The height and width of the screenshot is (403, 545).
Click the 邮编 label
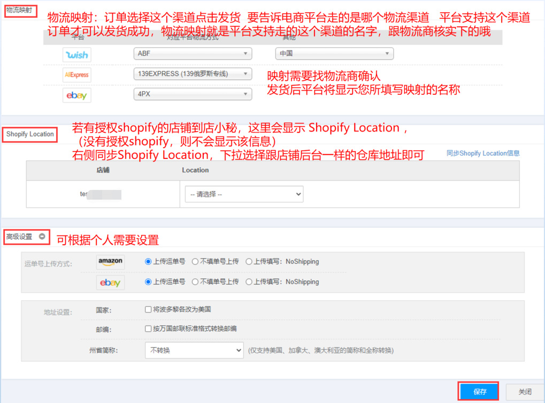pyautogui.click(x=104, y=329)
